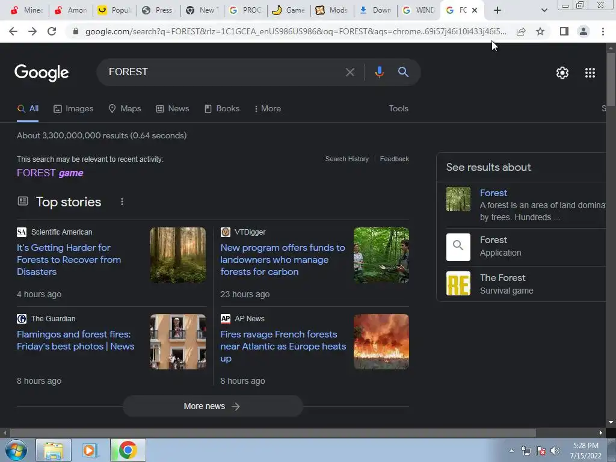Open the VTDigger green forest thumbnail
Image resolution: width=616 pixels, height=462 pixels.
(381, 255)
